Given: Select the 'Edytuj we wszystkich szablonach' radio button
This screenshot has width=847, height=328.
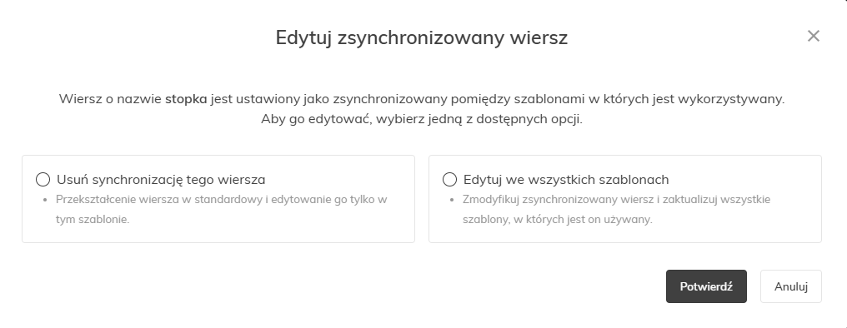Looking at the screenshot, I should click(449, 180).
